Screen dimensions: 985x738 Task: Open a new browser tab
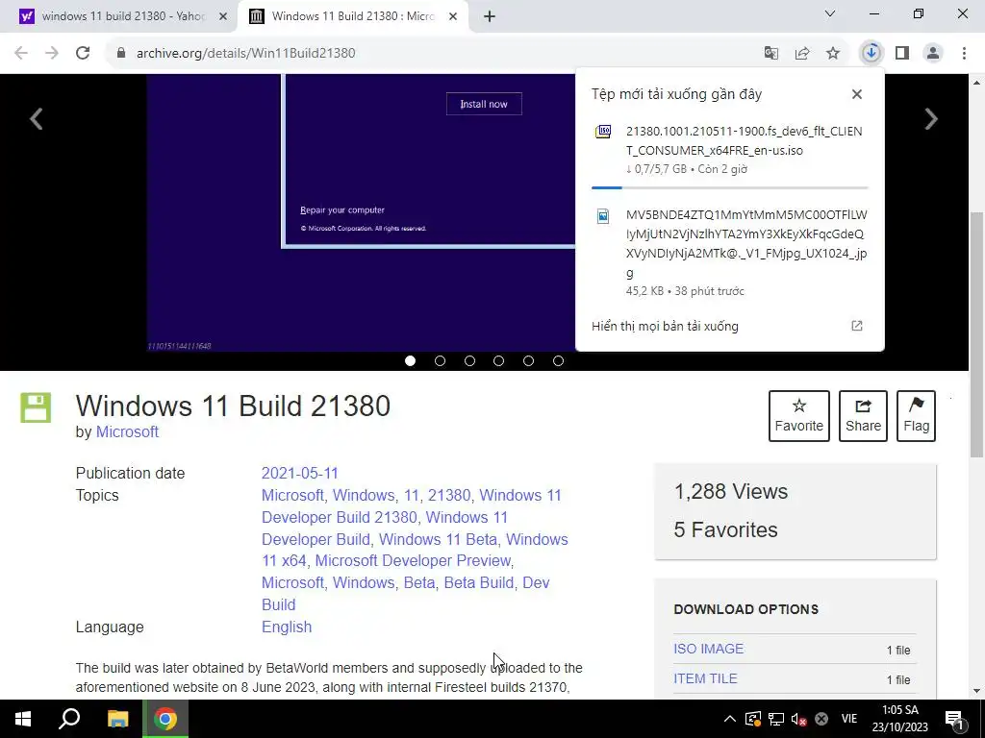[490, 16]
